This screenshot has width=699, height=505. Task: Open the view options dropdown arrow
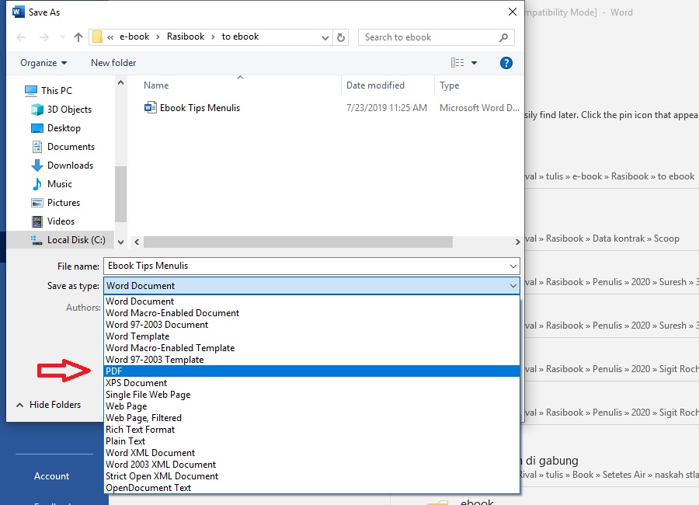[475, 63]
